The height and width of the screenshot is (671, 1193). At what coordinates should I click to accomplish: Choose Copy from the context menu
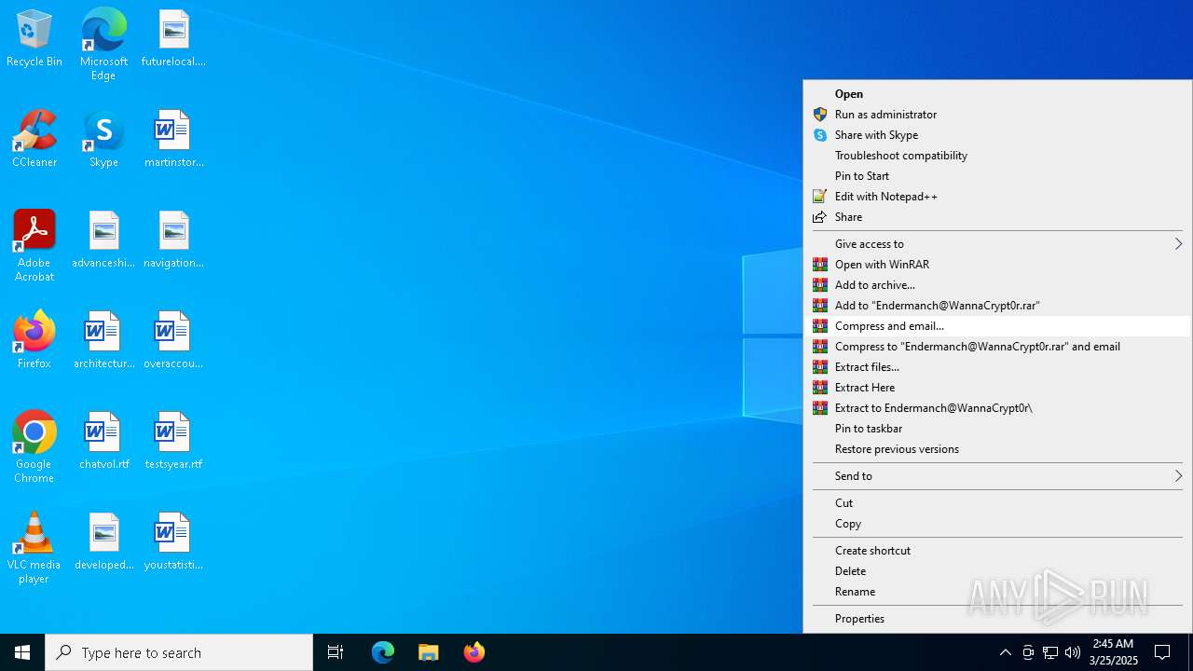pyautogui.click(x=997, y=524)
